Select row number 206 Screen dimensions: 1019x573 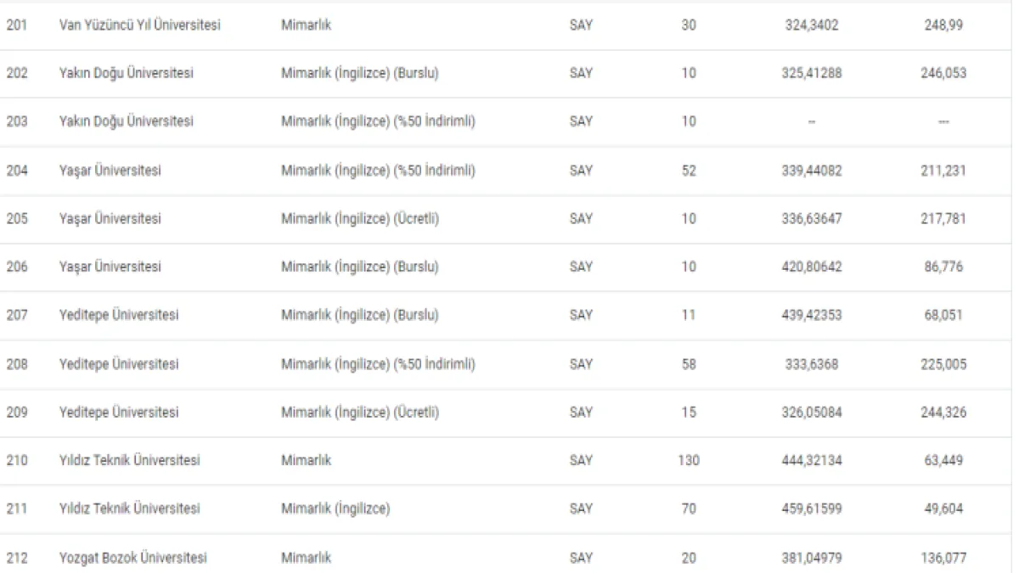click(x=17, y=267)
